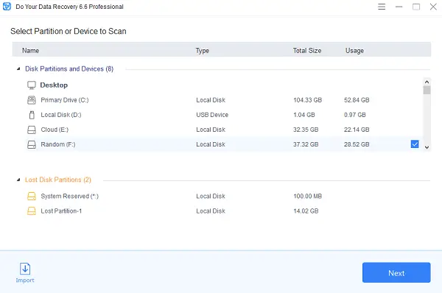The height and width of the screenshot is (293, 442).
Task: Click the scrollbar up arrow
Action: click(427, 82)
